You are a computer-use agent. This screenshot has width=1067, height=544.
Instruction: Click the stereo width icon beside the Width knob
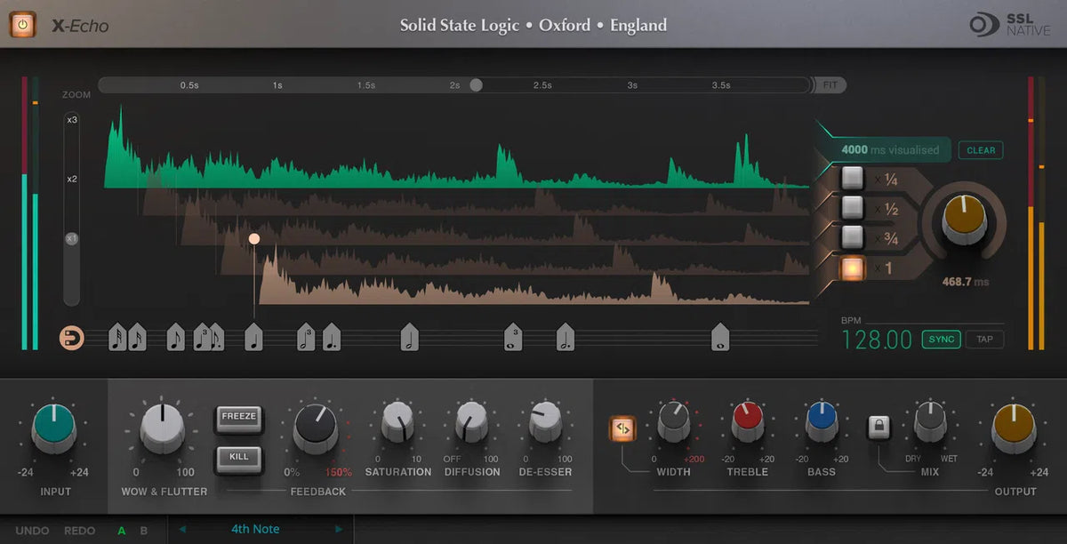click(x=622, y=429)
